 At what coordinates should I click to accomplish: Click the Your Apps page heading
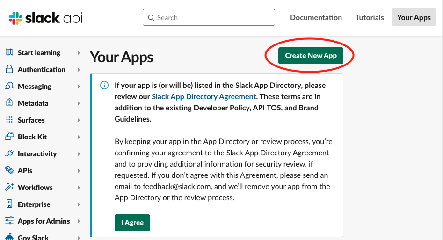point(122,58)
